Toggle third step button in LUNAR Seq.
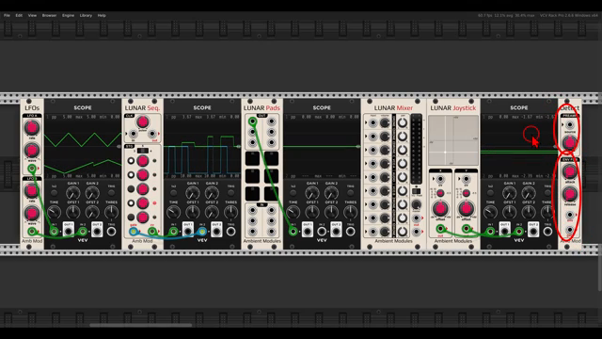Image resolution: width=602 pixels, height=339 pixels. (132, 188)
